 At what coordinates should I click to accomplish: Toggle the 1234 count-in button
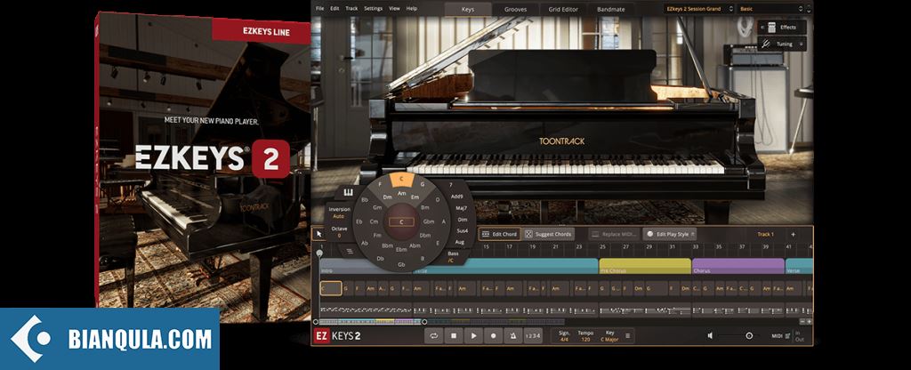point(533,335)
